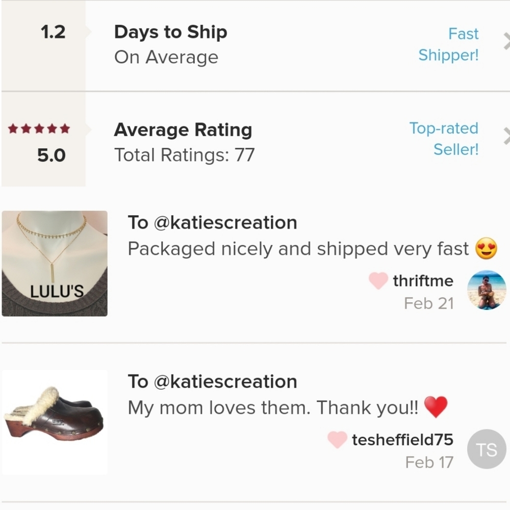Select the Average Rating row title
This screenshot has height=510, width=510.
pos(183,130)
